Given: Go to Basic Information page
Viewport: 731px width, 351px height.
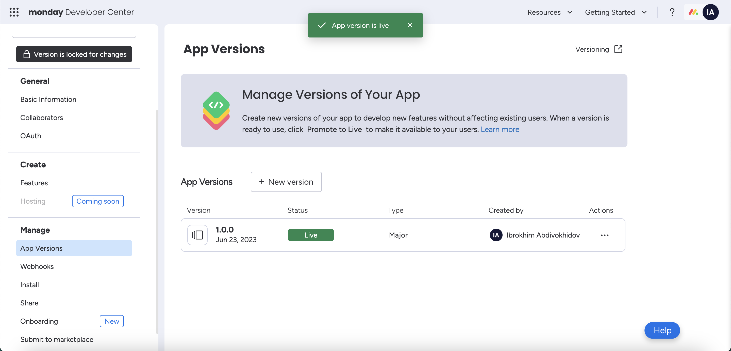Looking at the screenshot, I should (48, 99).
